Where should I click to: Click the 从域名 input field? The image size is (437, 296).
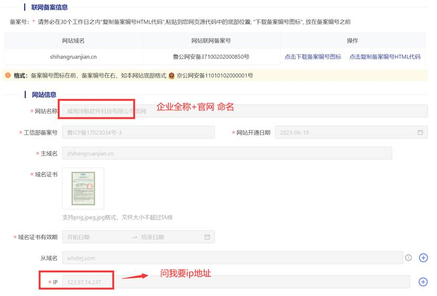232,258
